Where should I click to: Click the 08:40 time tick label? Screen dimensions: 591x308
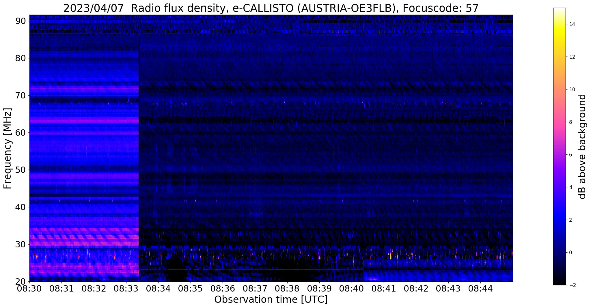352,288
